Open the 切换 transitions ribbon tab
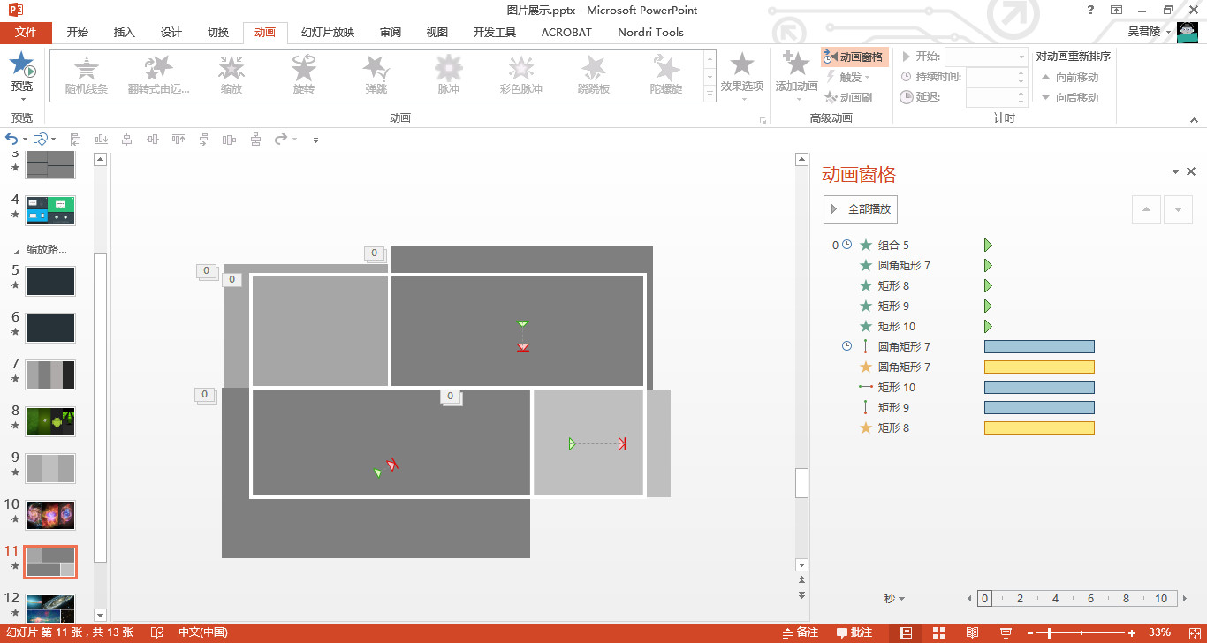Viewport: 1207px width, 643px height. [x=218, y=33]
